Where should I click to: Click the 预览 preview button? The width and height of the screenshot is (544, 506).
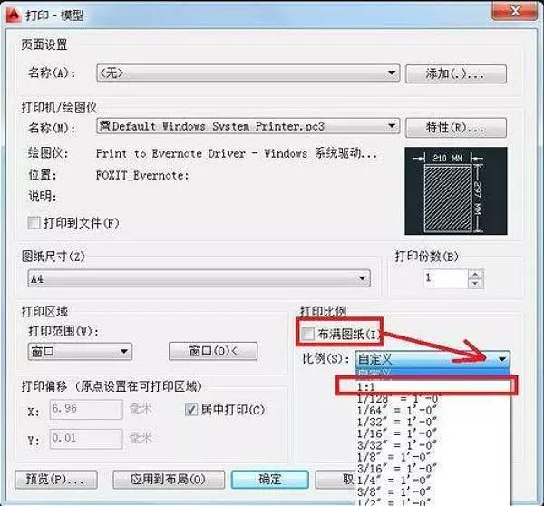click(x=56, y=480)
